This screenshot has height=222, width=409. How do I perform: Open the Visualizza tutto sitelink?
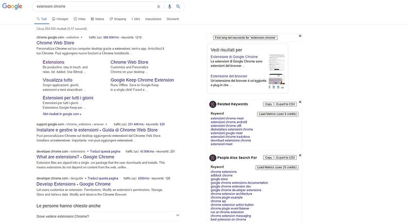(x=58, y=80)
